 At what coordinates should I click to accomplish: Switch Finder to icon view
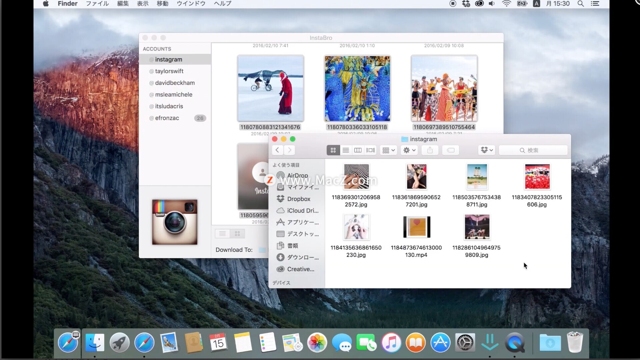[333, 150]
